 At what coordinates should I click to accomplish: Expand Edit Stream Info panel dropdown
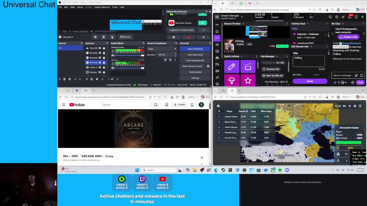[x=311, y=47]
